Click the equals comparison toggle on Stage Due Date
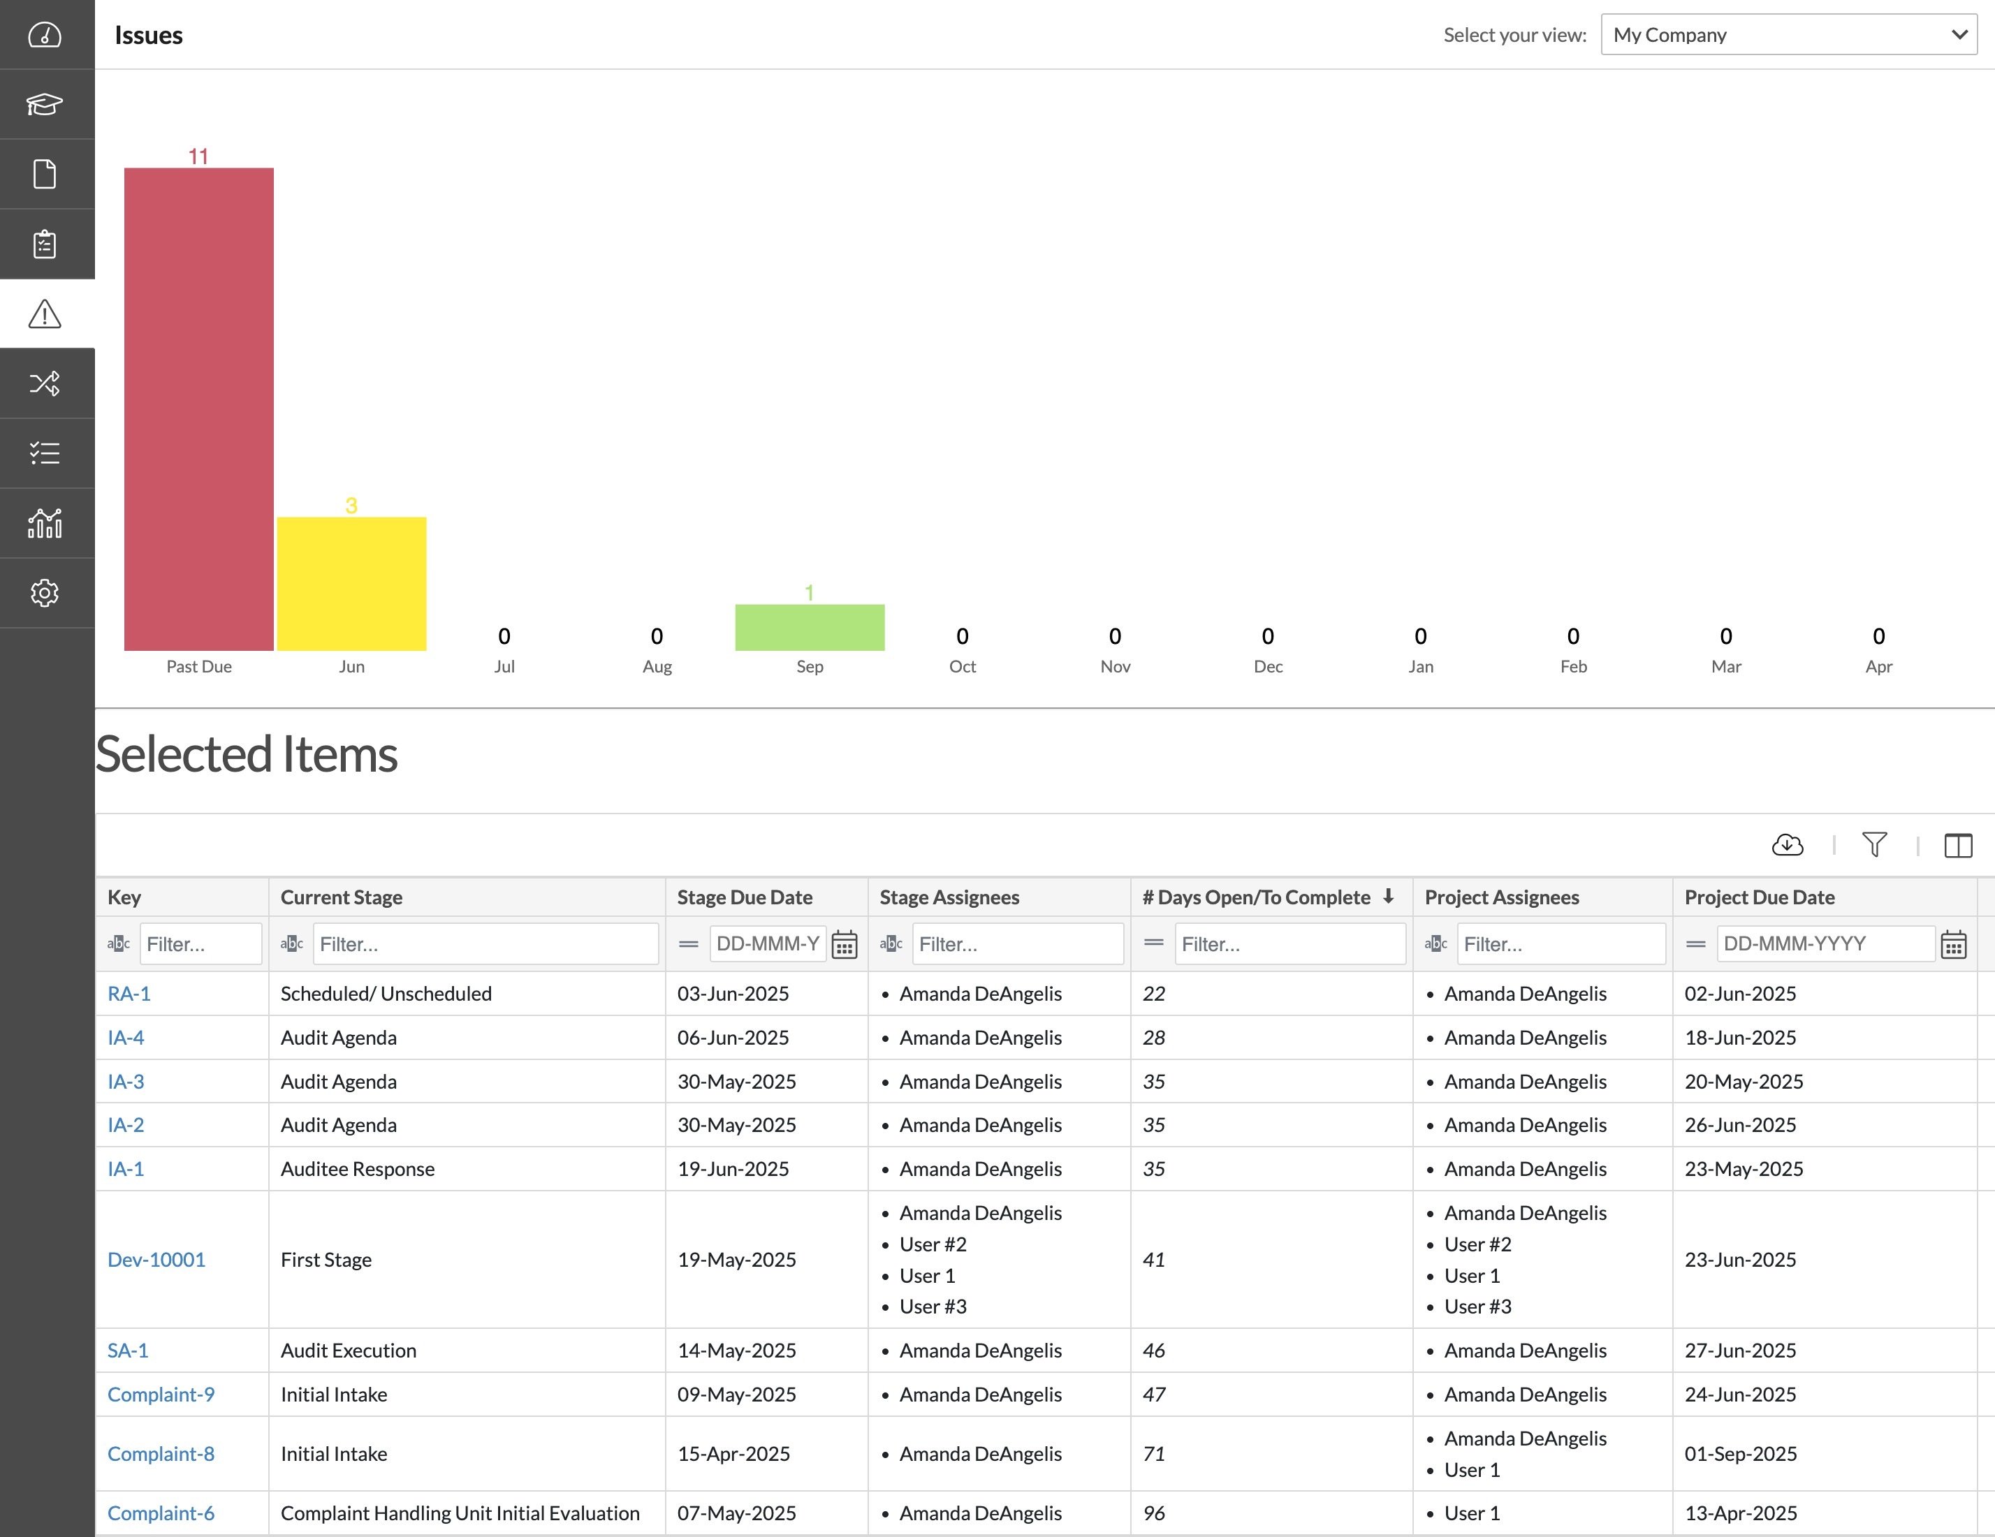 pos(688,943)
